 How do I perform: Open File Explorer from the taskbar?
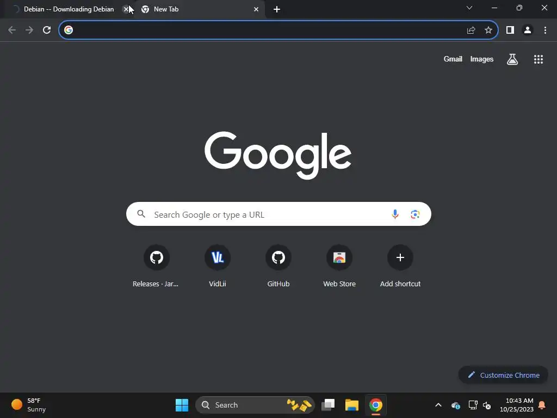(352, 405)
